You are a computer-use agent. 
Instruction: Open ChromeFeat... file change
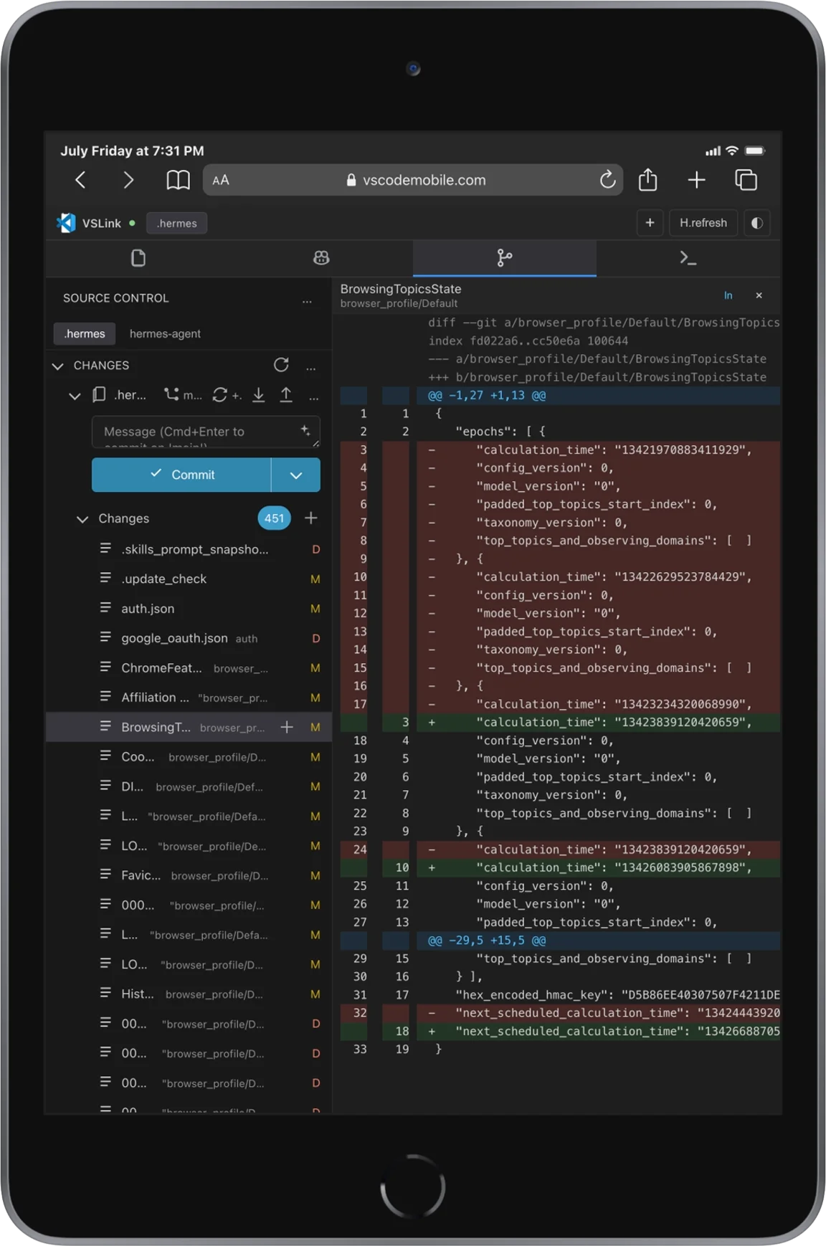click(189, 668)
